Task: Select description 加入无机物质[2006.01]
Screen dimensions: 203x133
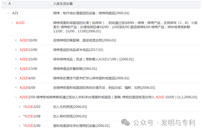Action: pyautogui.click(x=70, y=107)
